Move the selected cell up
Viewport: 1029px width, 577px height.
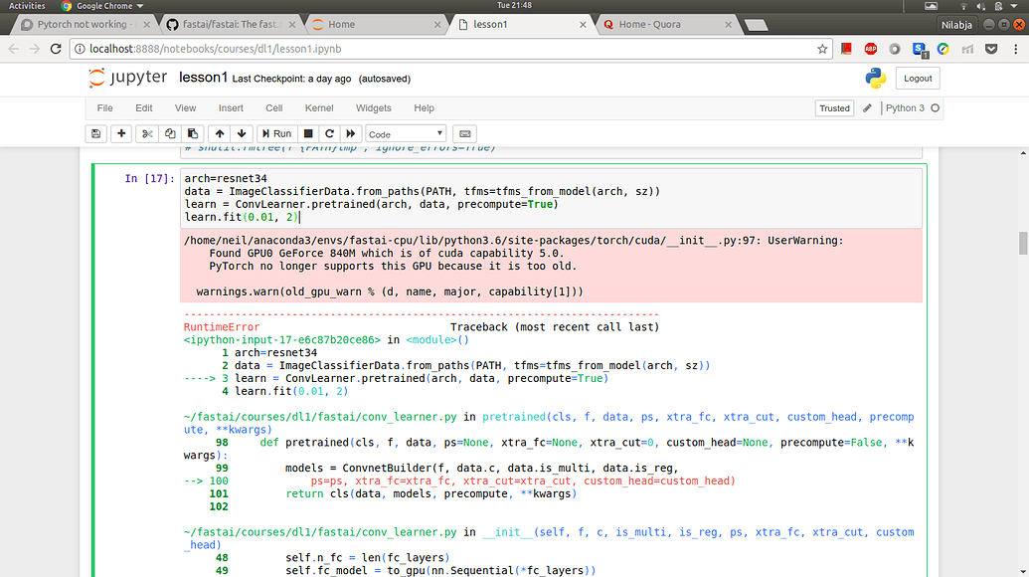pos(220,133)
